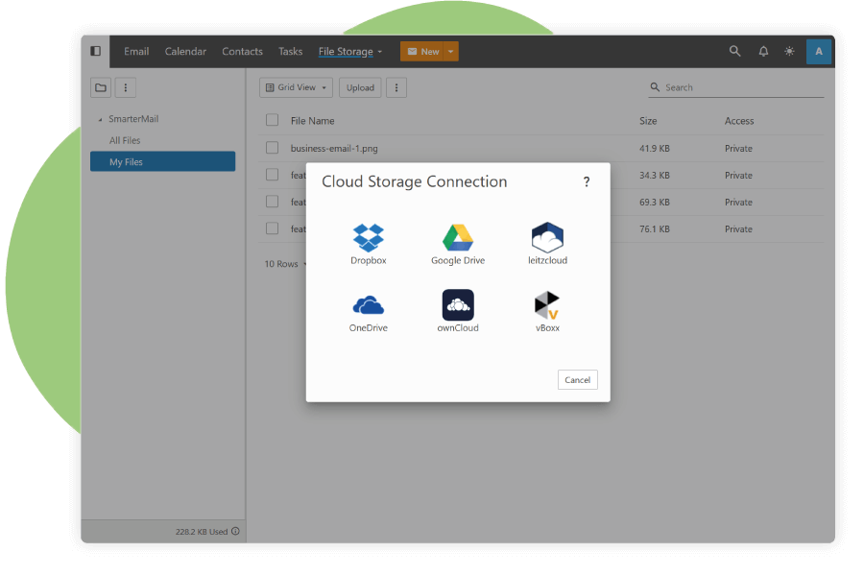This screenshot has width=864, height=576.
Task: Sort by Size column header
Action: (648, 121)
